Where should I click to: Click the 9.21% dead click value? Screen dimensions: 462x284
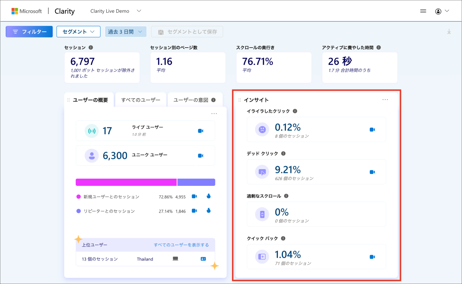point(288,169)
